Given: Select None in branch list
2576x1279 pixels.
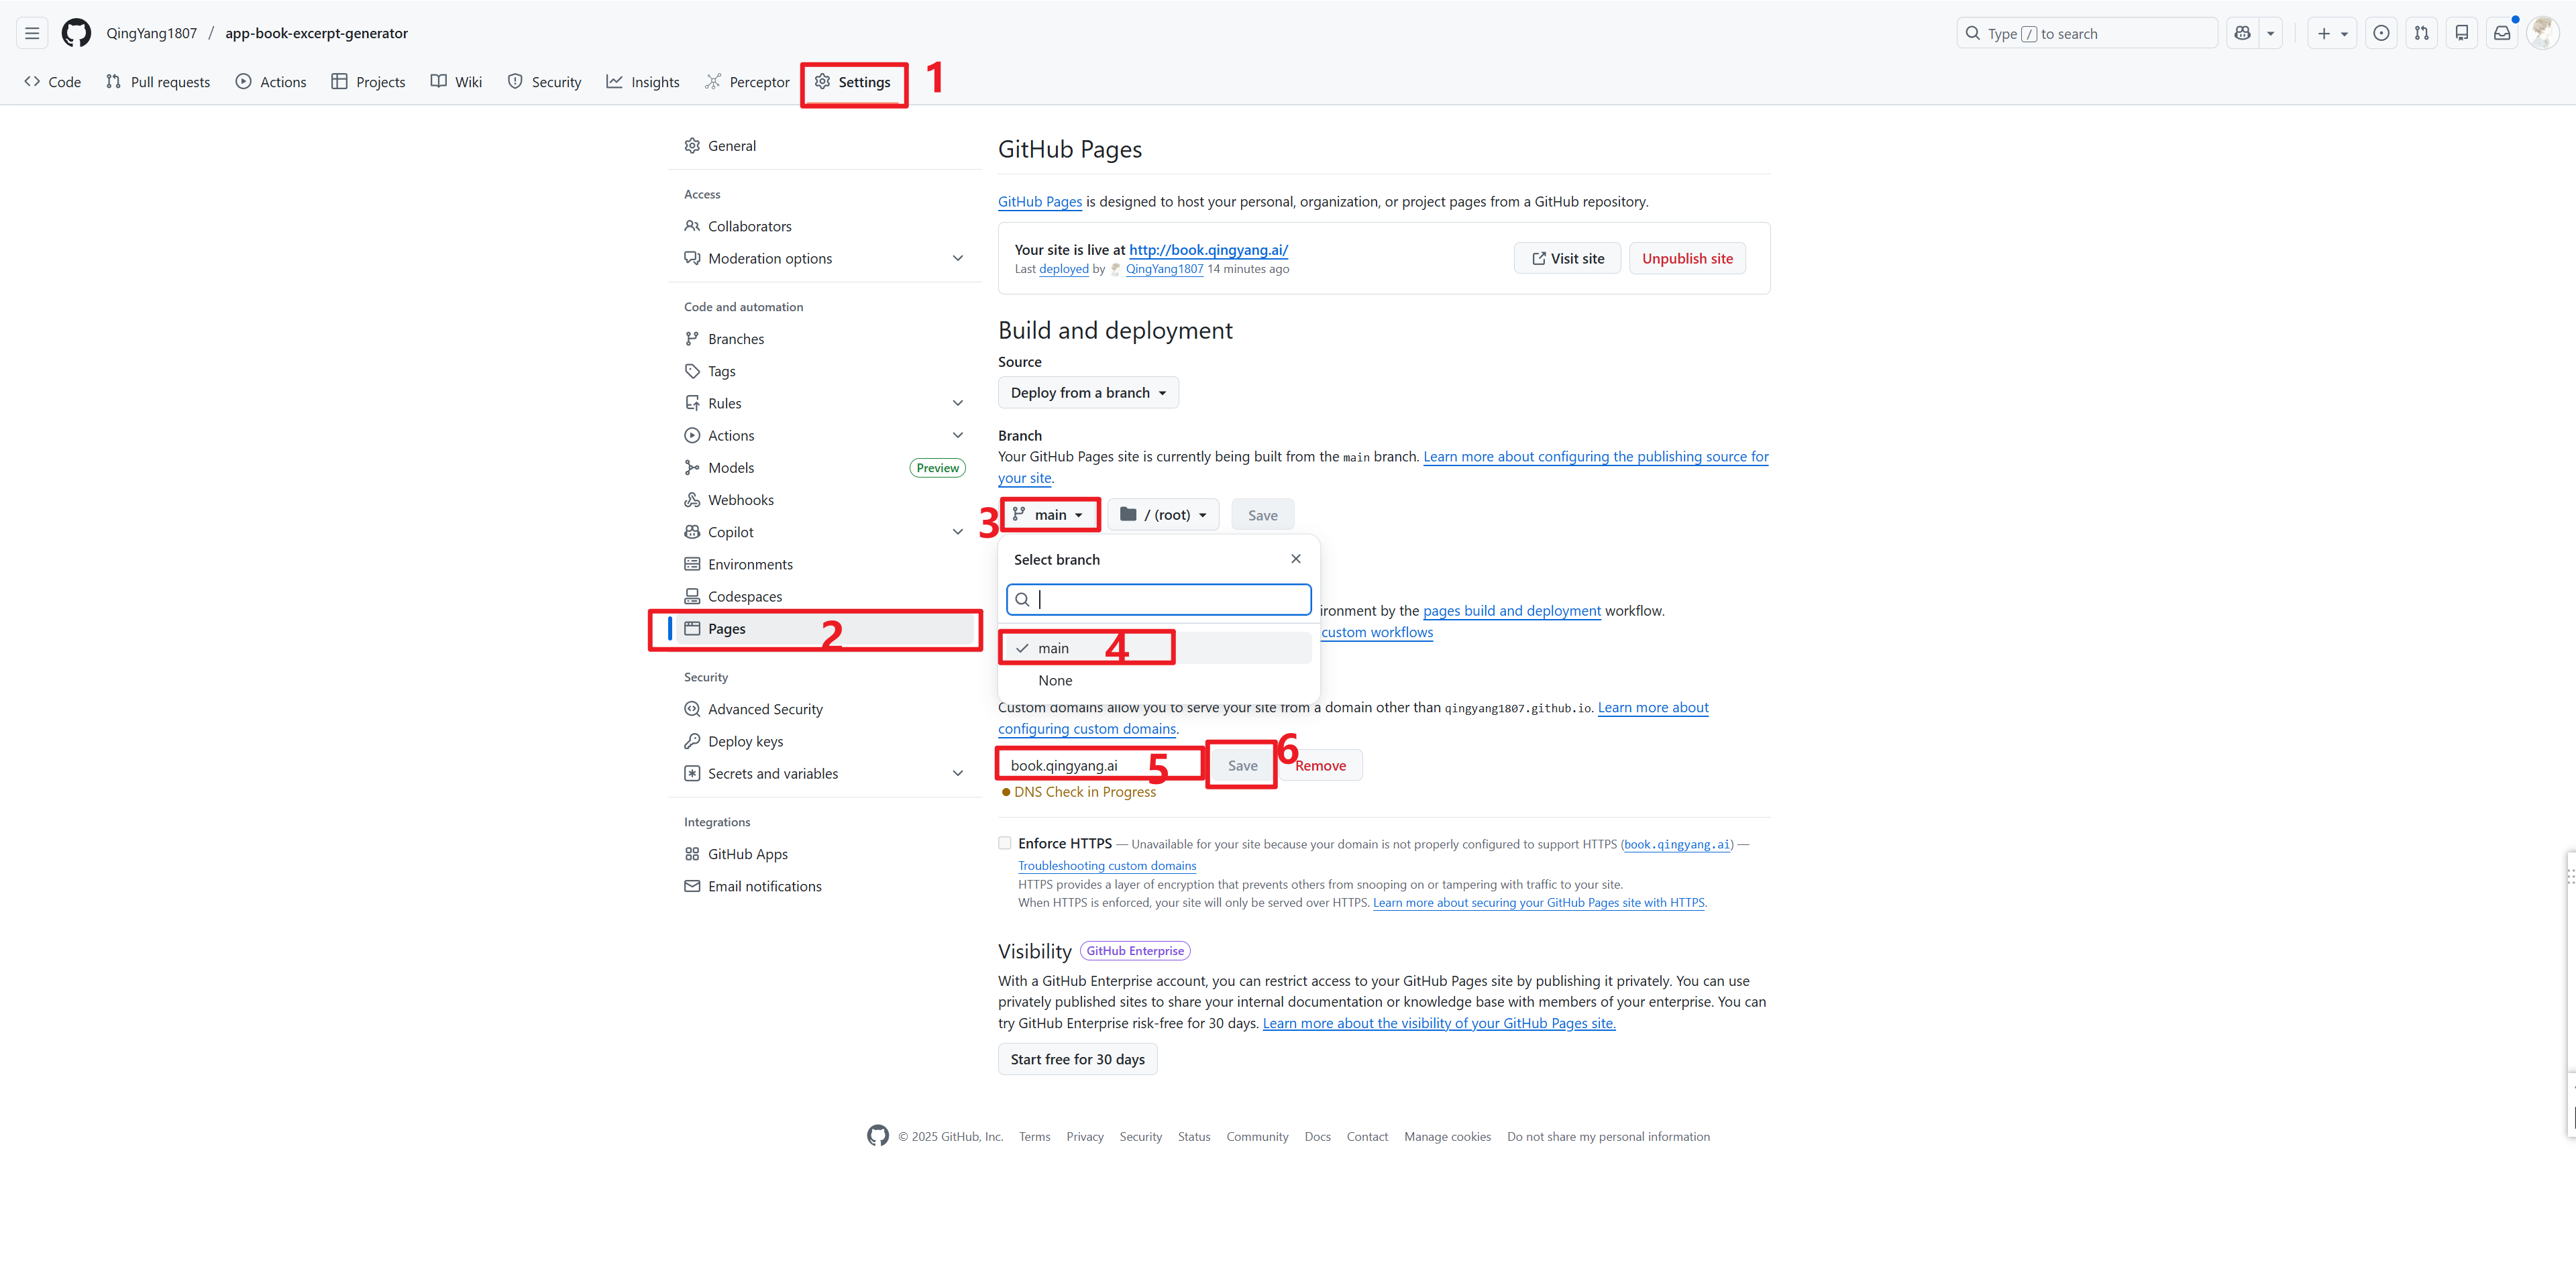Looking at the screenshot, I should pyautogui.click(x=1055, y=680).
